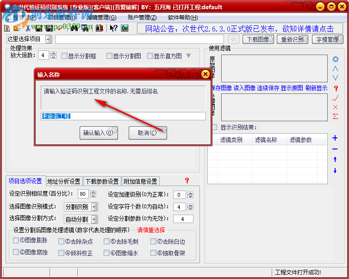Open the 软件帮助(H) menu
The height and width of the screenshot is (279, 349).
[183, 18]
